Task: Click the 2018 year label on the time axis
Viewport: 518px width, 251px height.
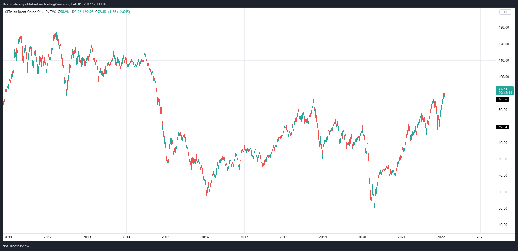Action: (x=284, y=237)
